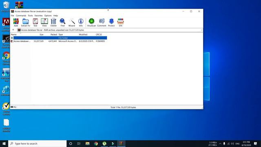Launch the Wizard tool
The image size is (261, 147).
(72, 22)
